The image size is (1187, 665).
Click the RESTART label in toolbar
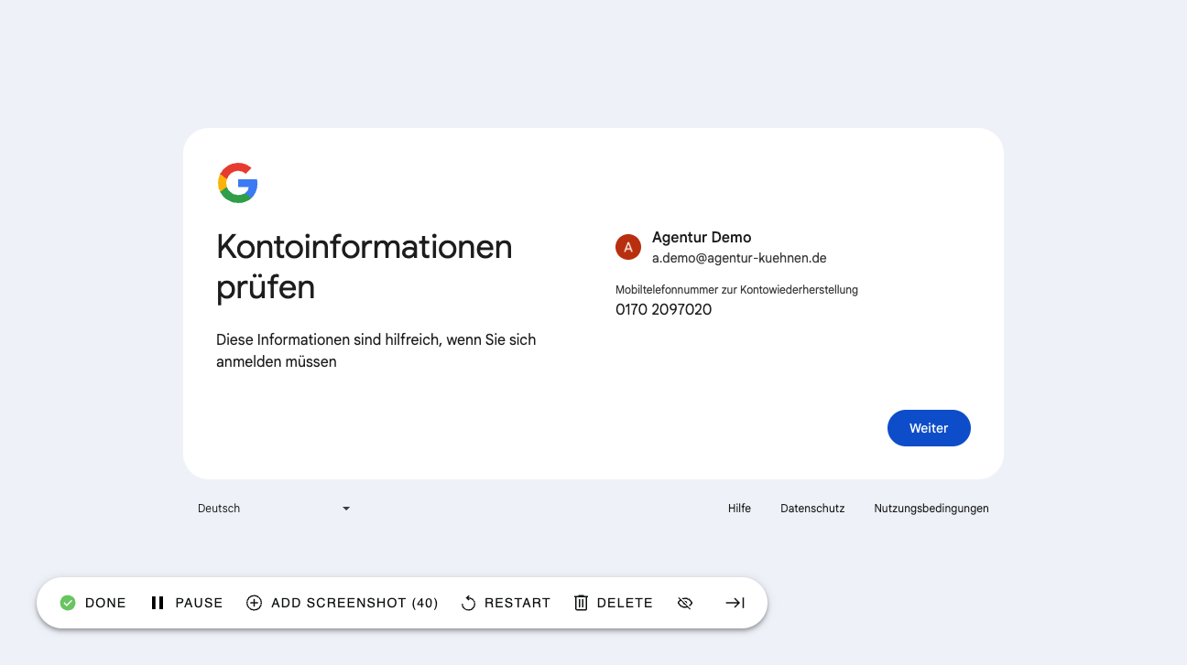pos(517,603)
